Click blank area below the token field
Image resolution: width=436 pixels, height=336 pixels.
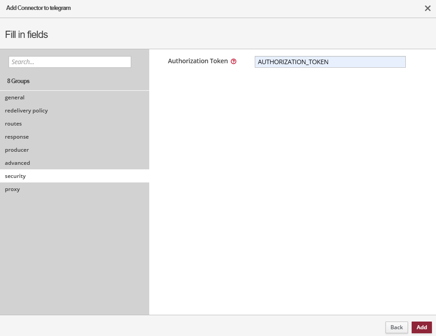pyautogui.click(x=292, y=190)
